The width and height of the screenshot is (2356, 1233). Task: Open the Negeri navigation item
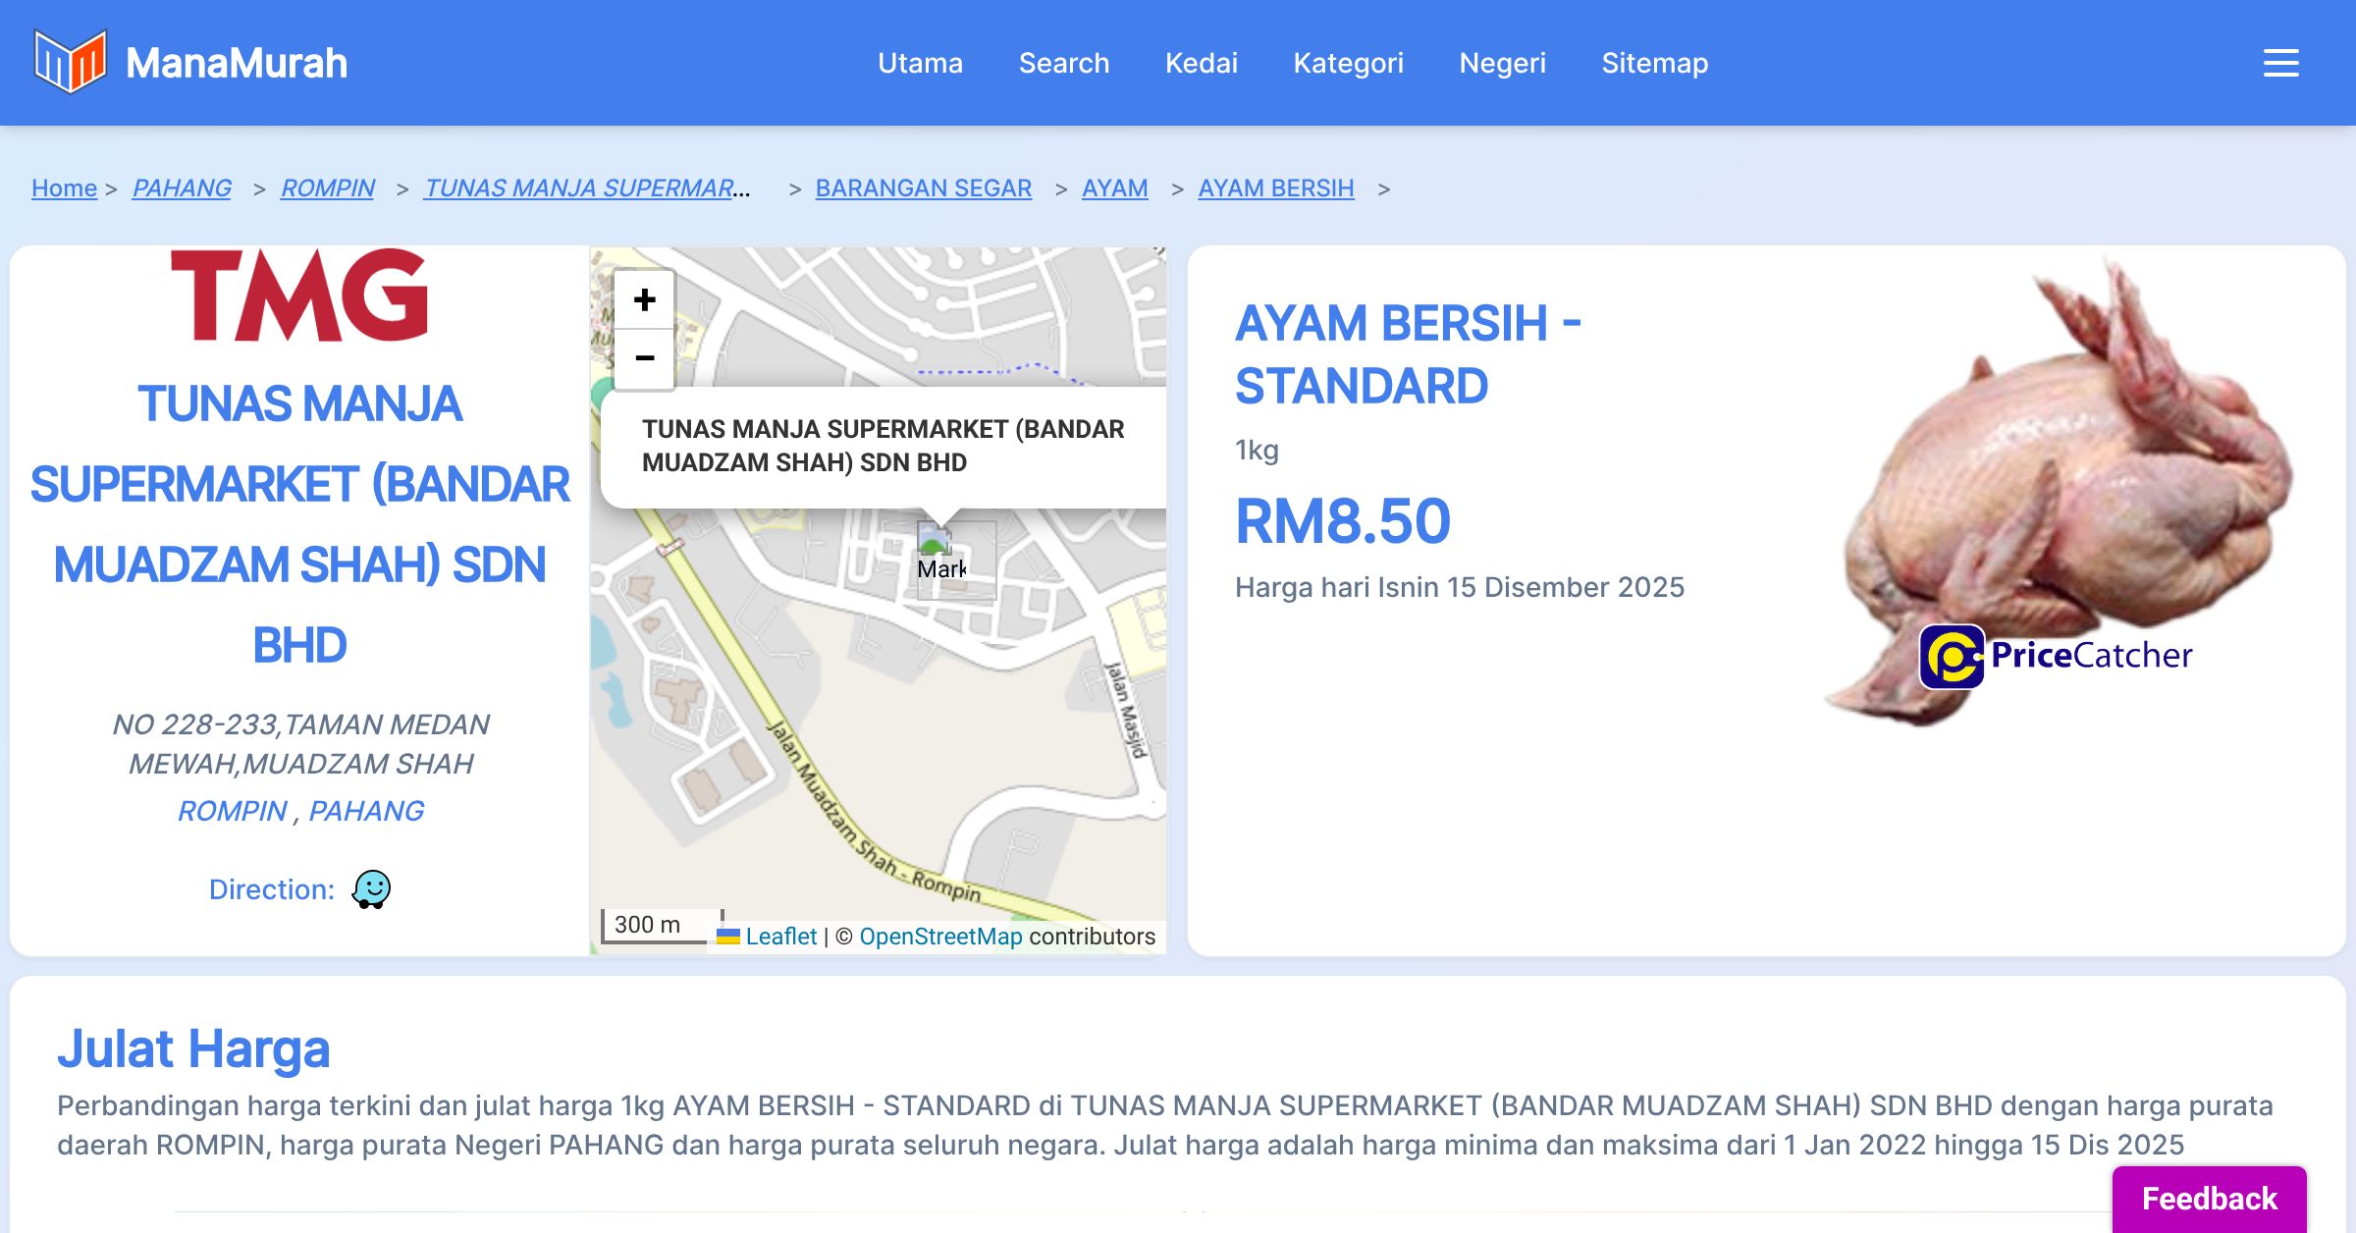click(1502, 63)
